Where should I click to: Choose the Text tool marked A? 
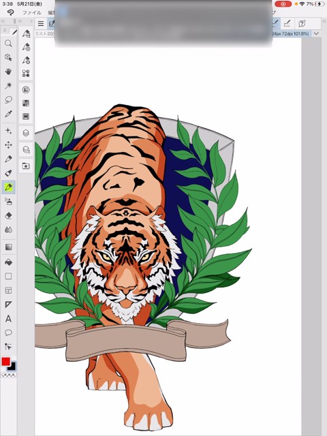click(x=8, y=319)
